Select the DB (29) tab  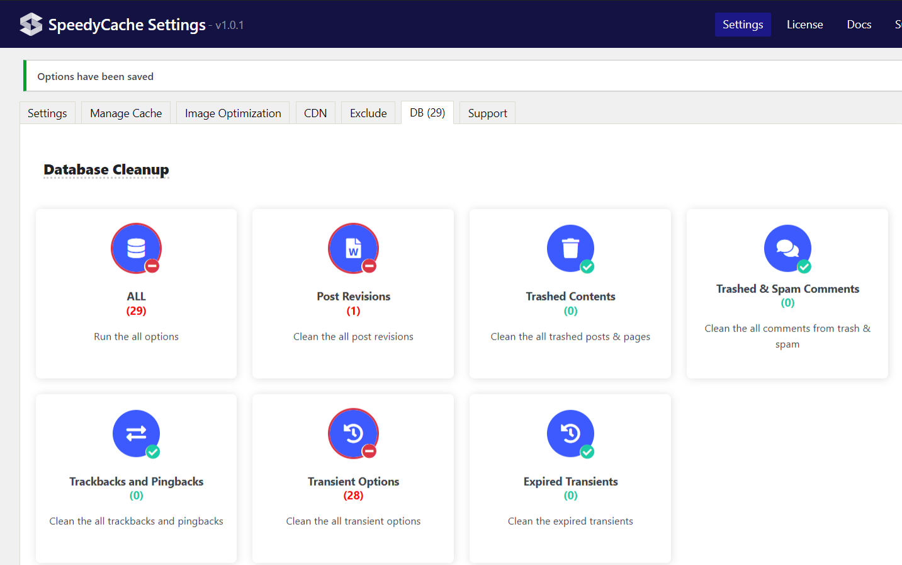point(427,112)
